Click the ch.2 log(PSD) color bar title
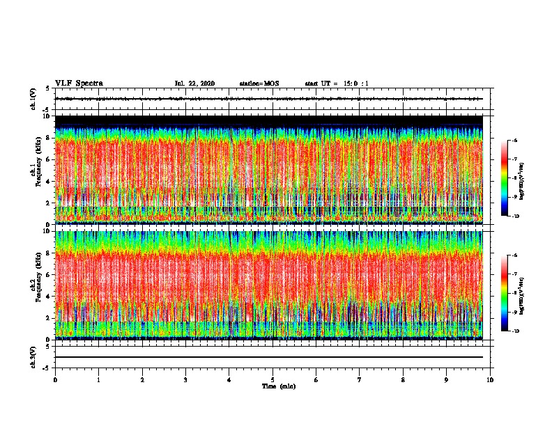Viewport: 552px width, 426px height. pyautogui.click(x=522, y=296)
